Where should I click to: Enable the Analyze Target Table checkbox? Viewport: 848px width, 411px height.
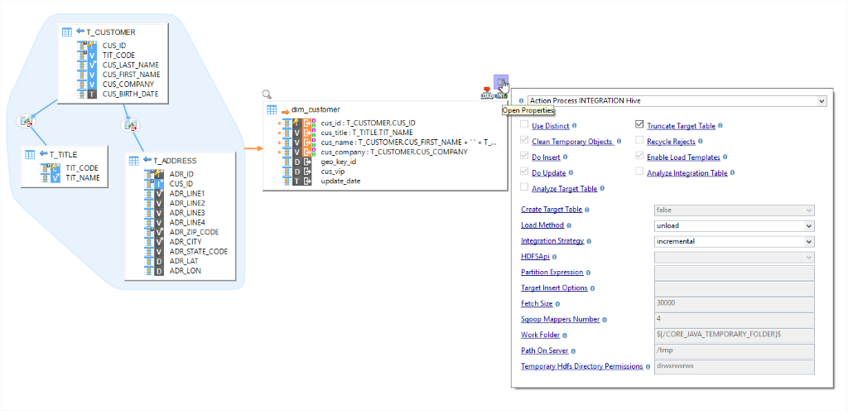tap(524, 187)
